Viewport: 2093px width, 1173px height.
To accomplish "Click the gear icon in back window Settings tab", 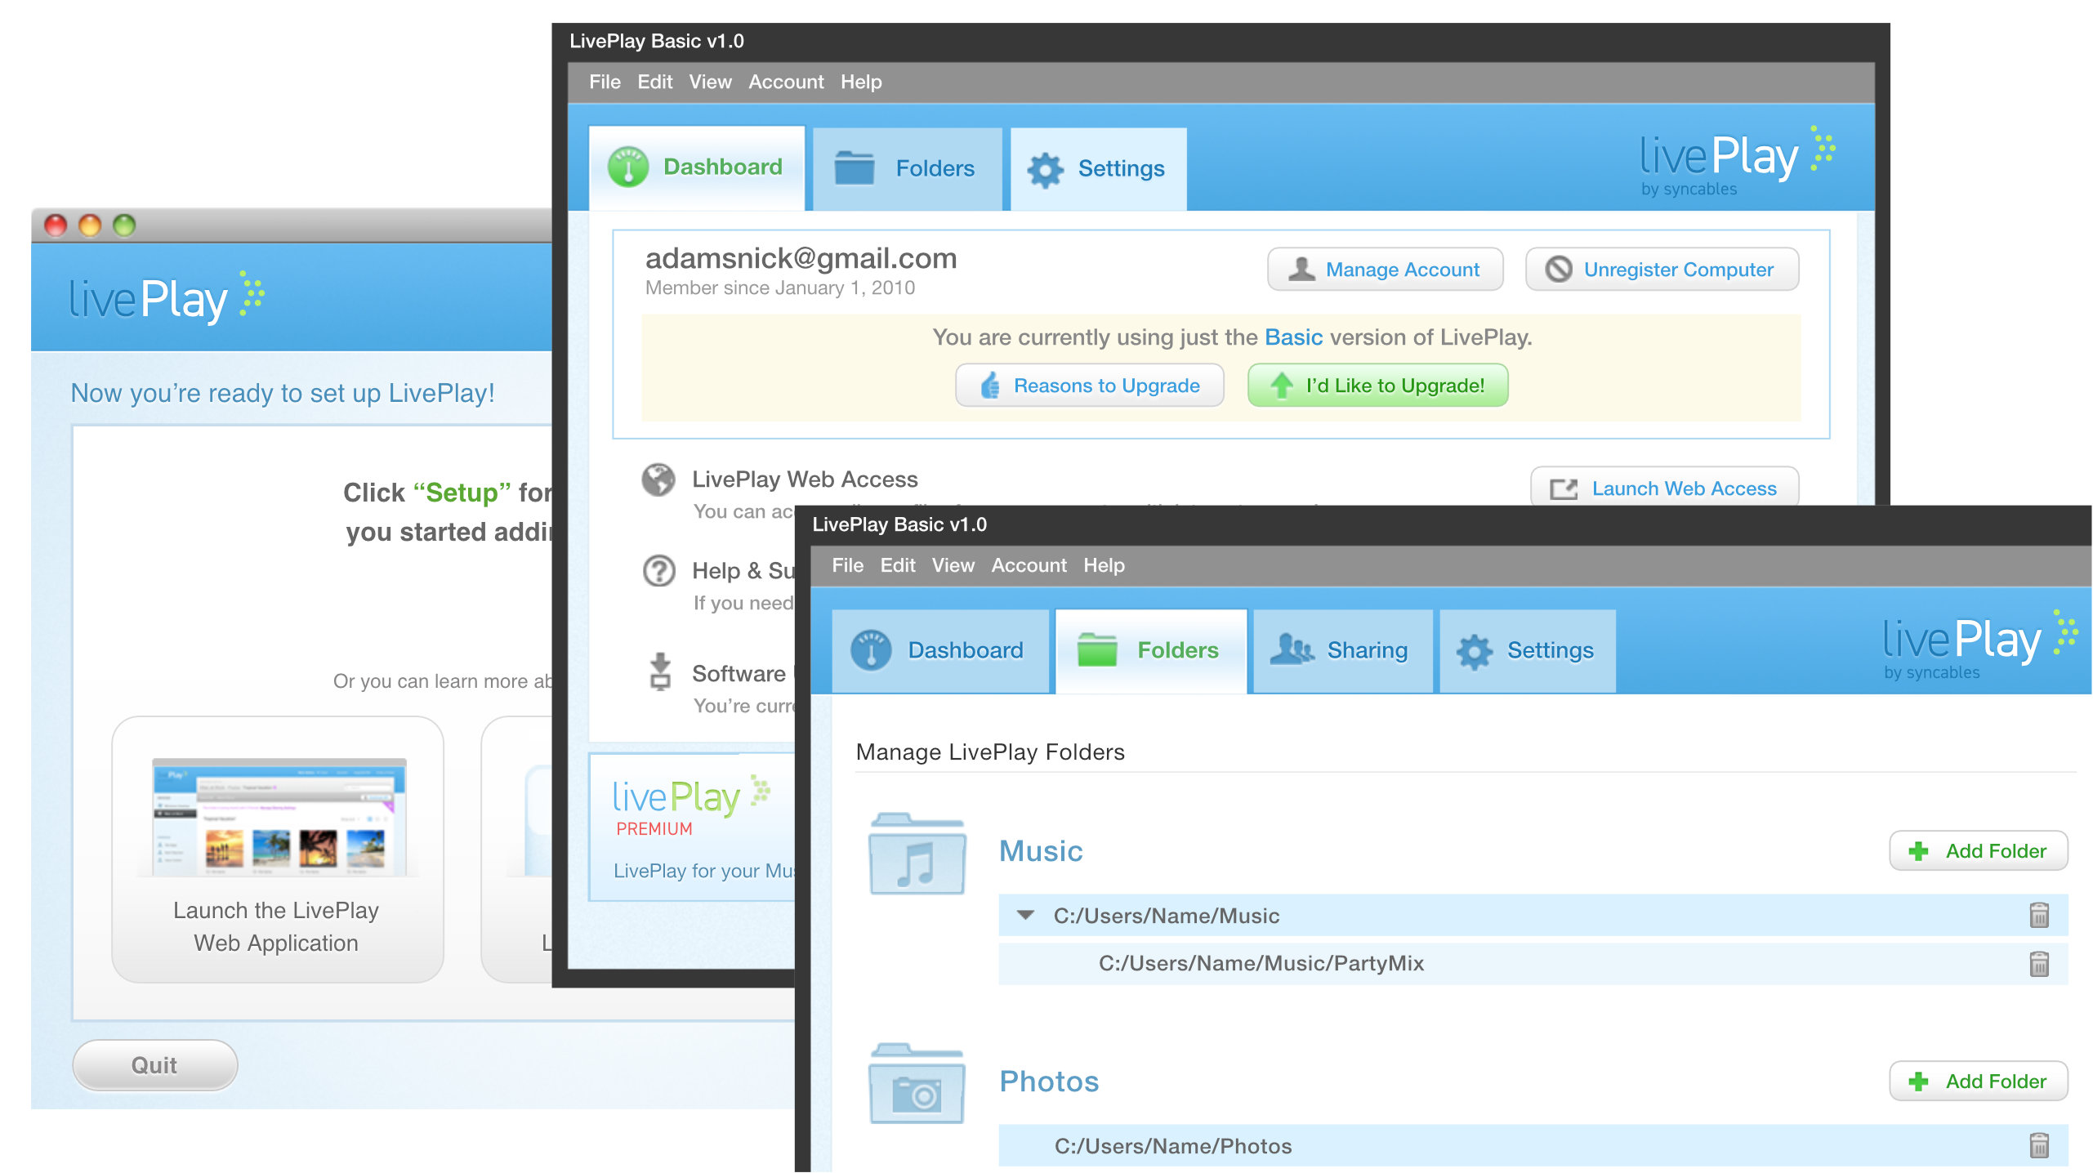I will pyautogui.click(x=1045, y=170).
